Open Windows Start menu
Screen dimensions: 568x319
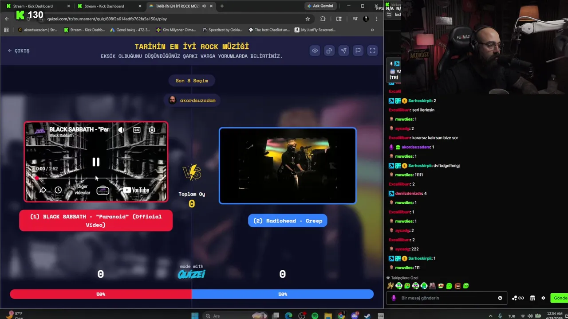coord(195,315)
